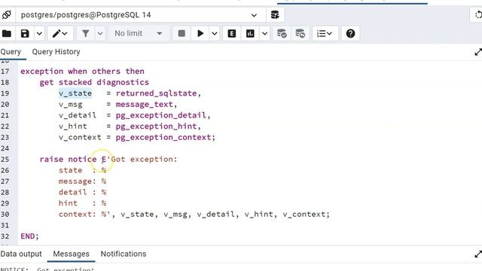Click the Explain icon
Screen dimensions: 482x271
(232, 33)
